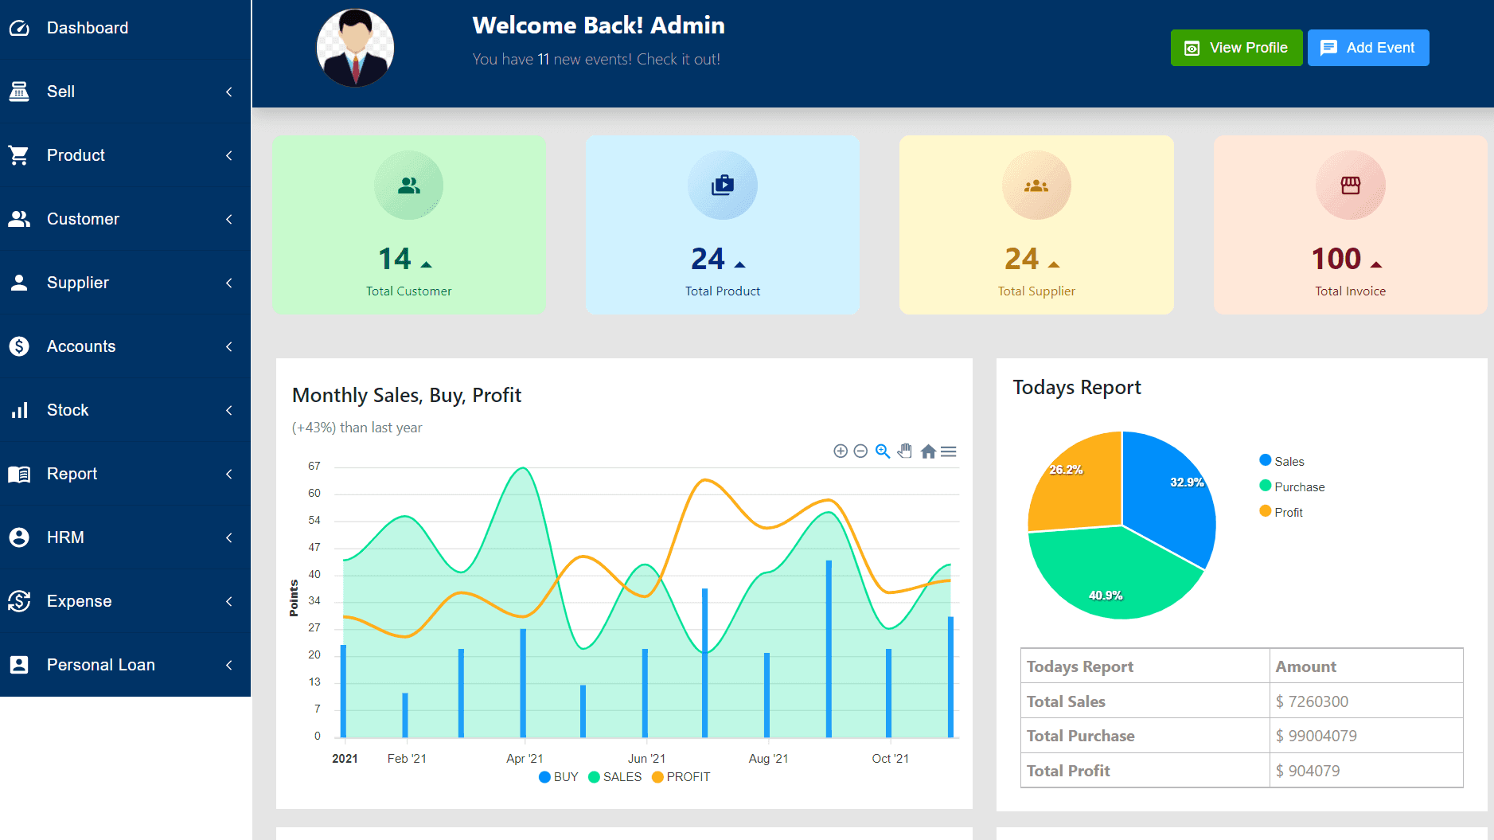Click the Total Customer people icon

tap(408, 186)
